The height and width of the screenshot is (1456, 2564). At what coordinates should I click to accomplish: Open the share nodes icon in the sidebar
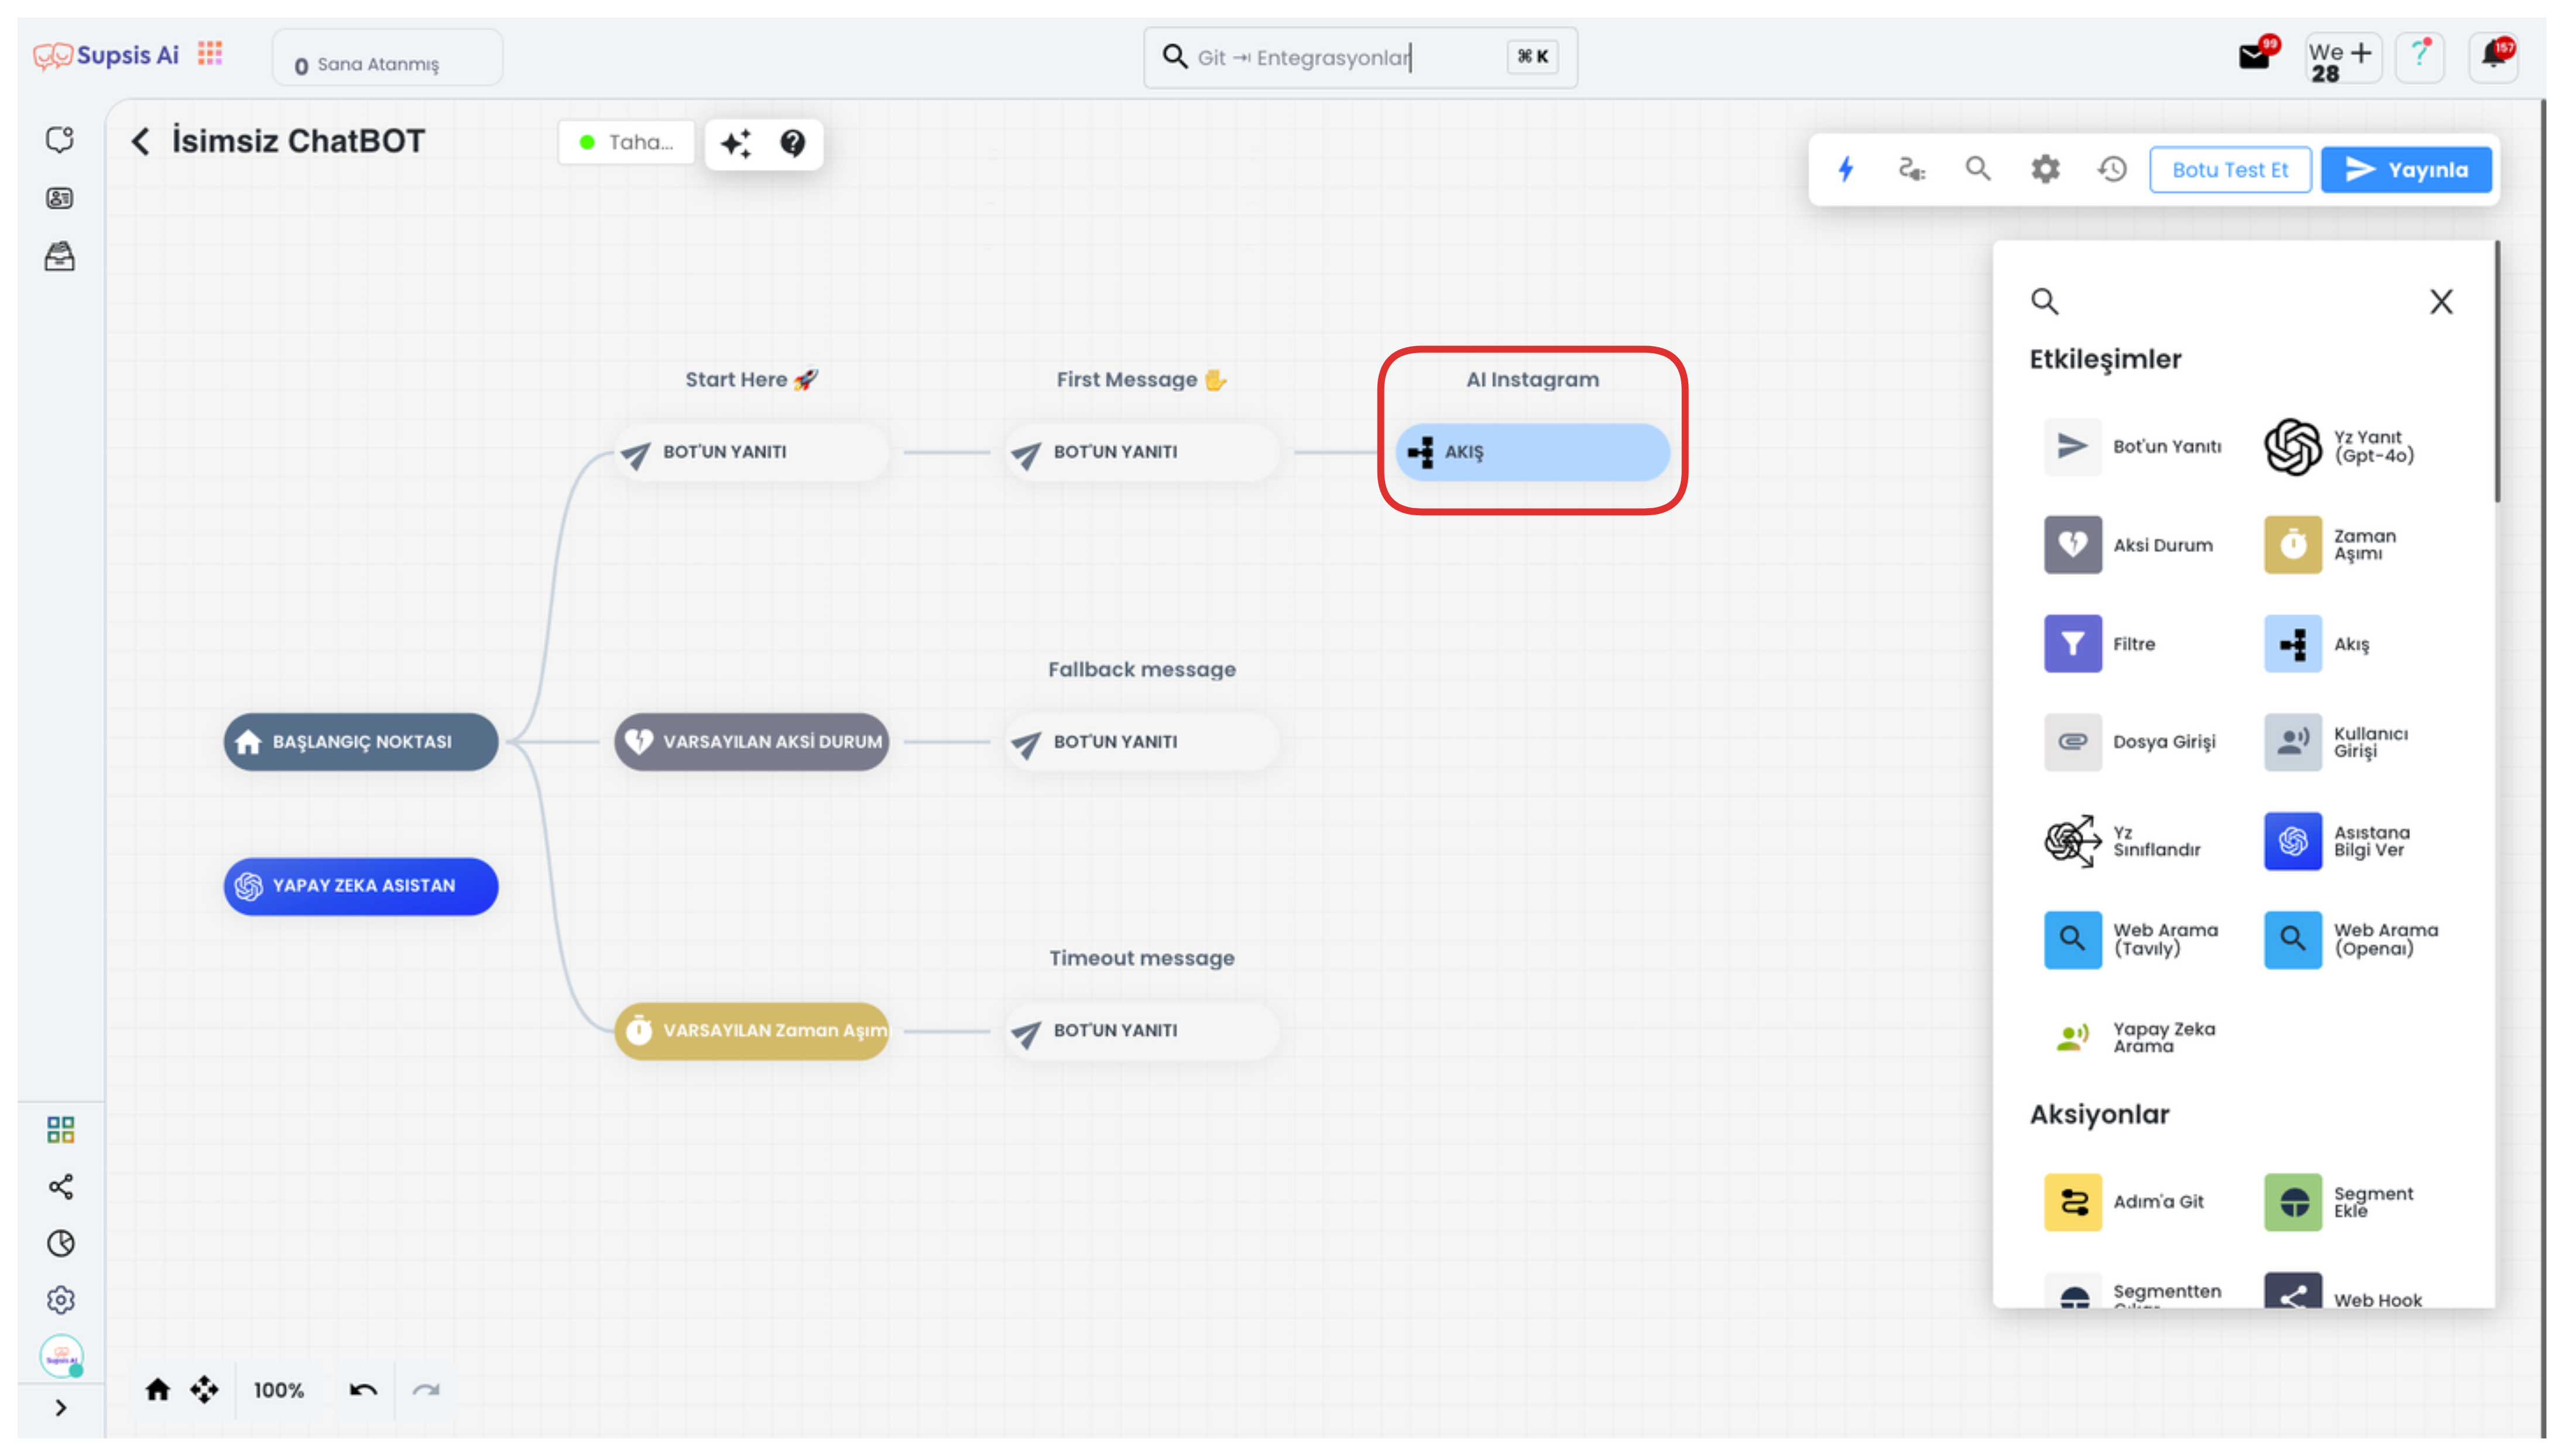click(x=61, y=1187)
